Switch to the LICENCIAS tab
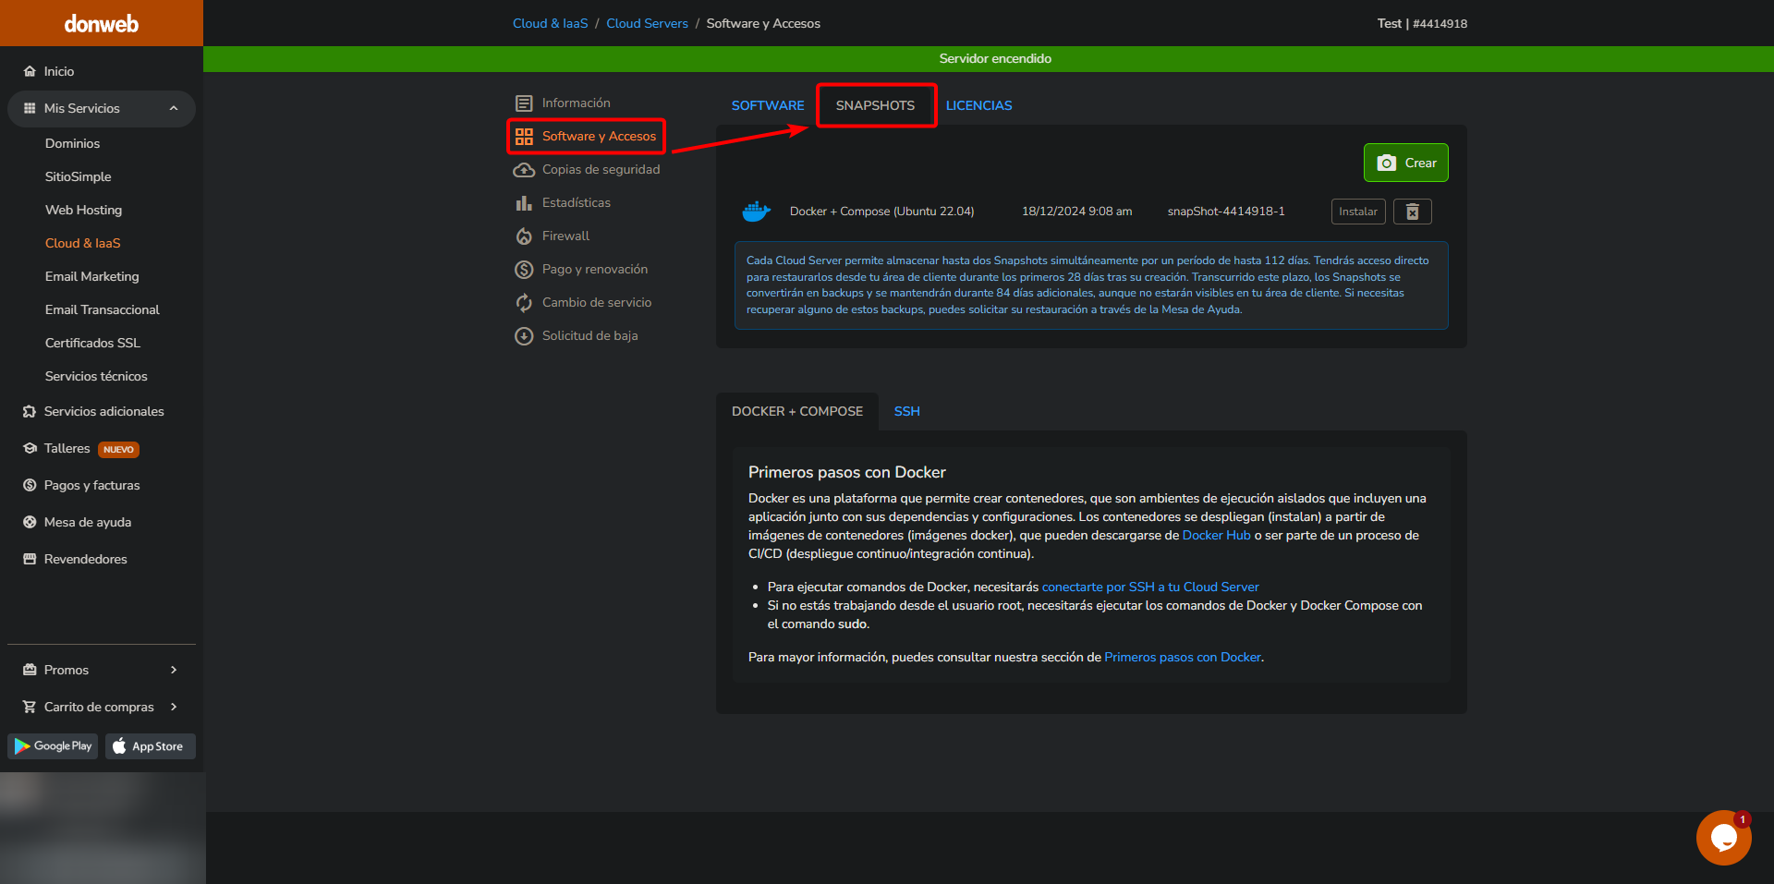This screenshot has width=1774, height=884. click(978, 105)
